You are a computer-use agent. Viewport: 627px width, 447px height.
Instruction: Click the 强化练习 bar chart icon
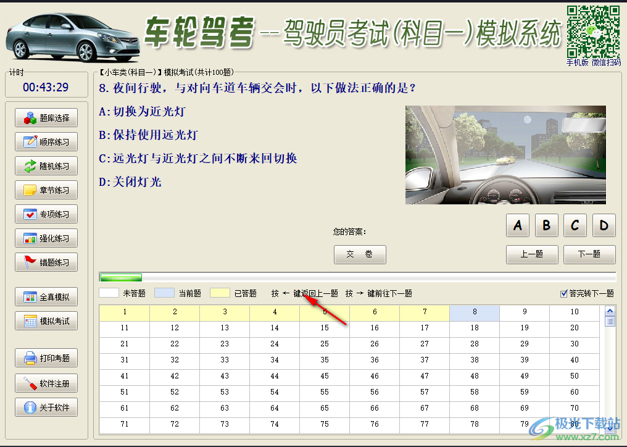pos(30,238)
